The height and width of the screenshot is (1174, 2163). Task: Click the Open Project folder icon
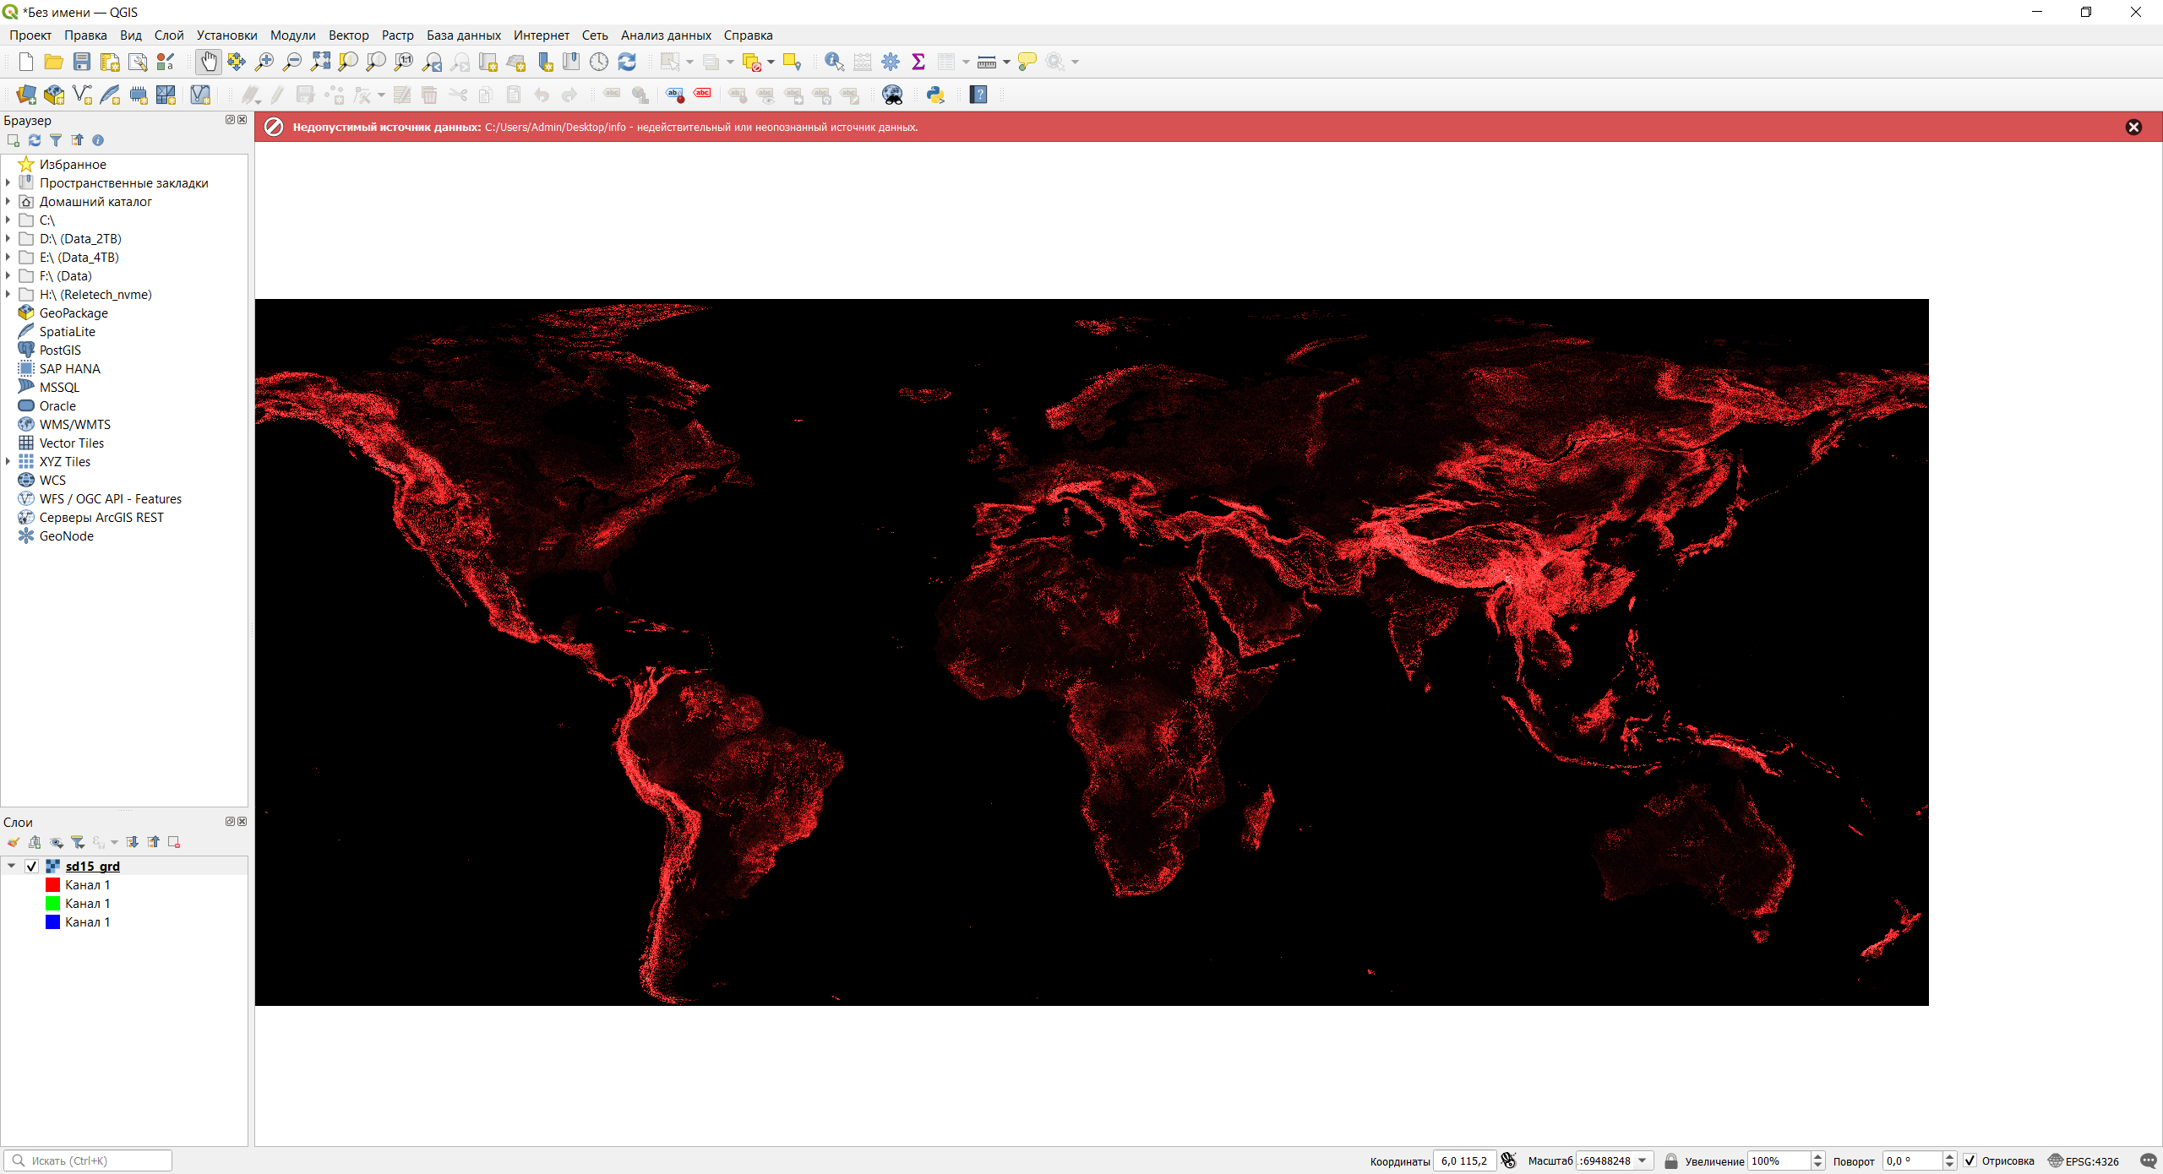54,62
